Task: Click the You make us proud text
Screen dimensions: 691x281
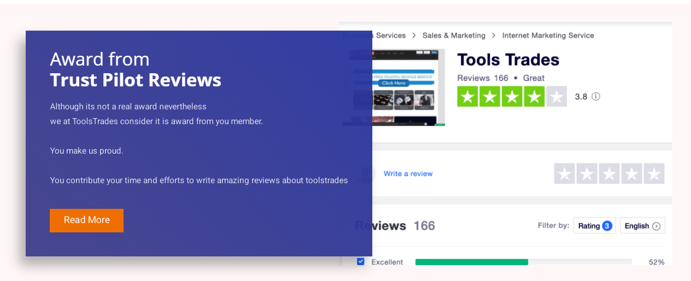Action: pos(86,151)
